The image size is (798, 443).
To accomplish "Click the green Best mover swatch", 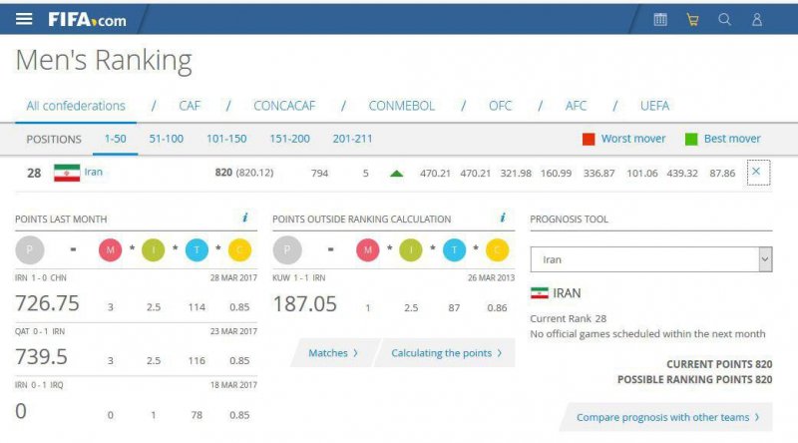I will (x=691, y=139).
